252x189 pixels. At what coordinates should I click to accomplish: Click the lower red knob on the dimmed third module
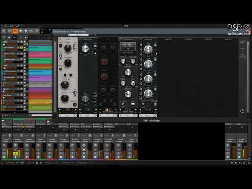pyautogui.click(x=104, y=77)
